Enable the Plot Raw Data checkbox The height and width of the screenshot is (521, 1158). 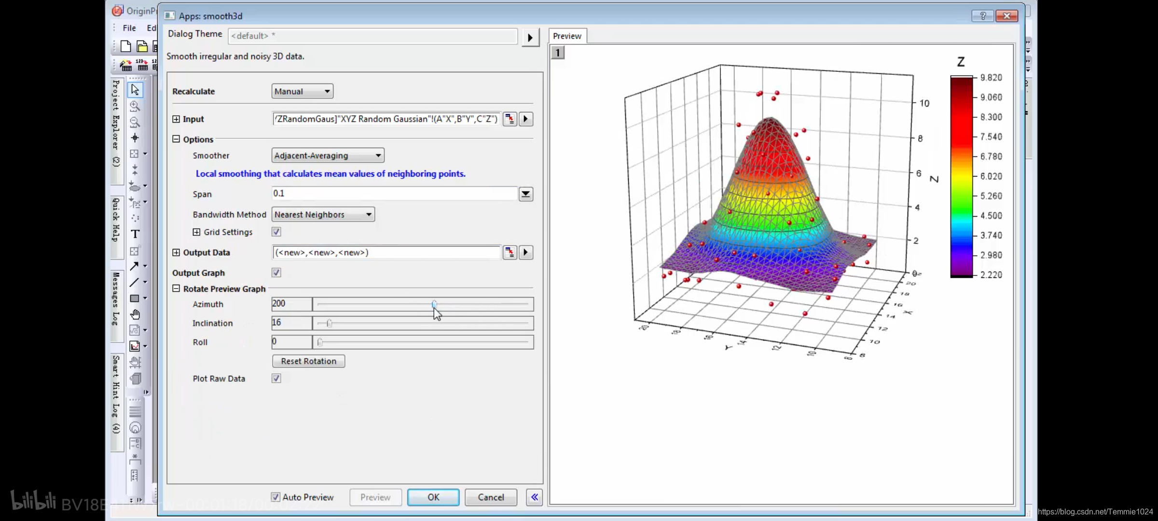coord(276,378)
